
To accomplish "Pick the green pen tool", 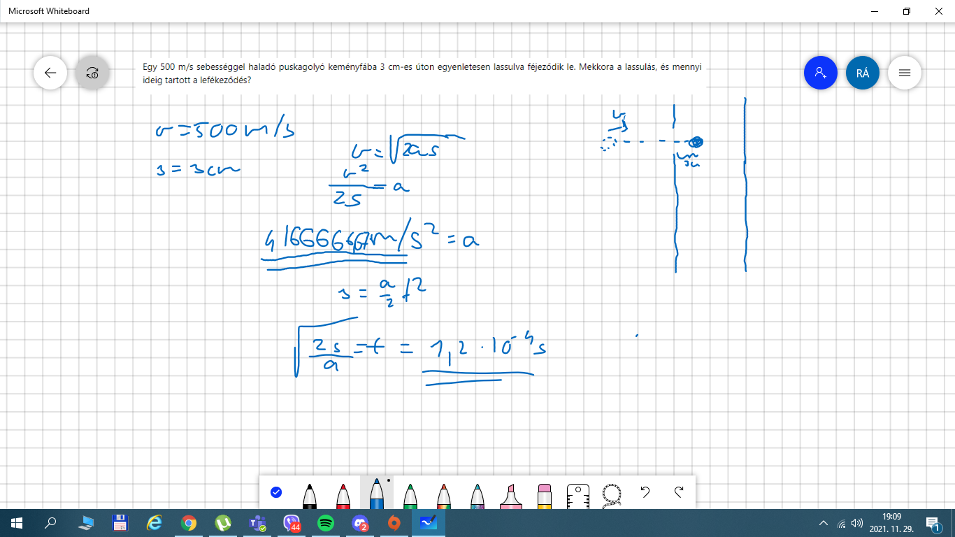I will click(x=410, y=495).
